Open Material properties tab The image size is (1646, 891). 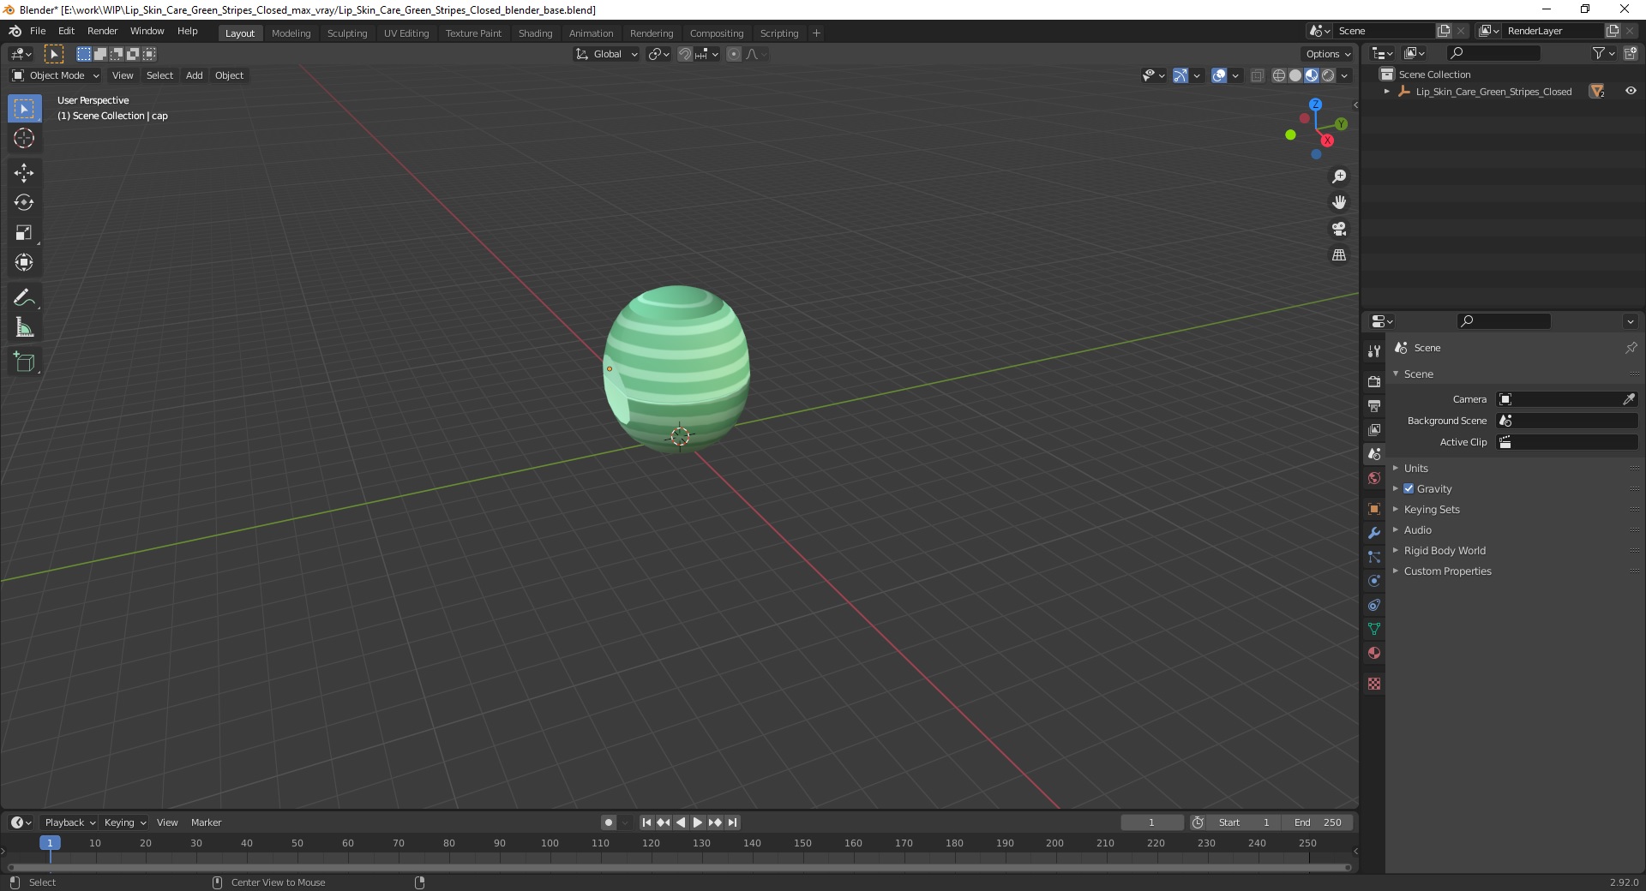pyautogui.click(x=1374, y=653)
